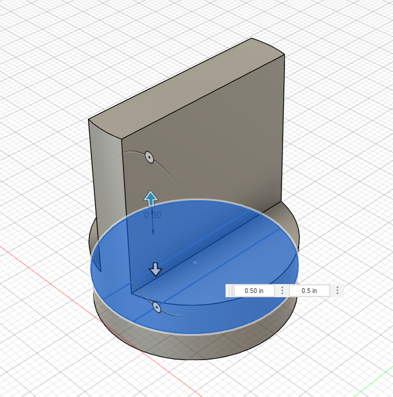The height and width of the screenshot is (397, 393).
Task: Click the gray downward extrude arrow manipulator
Action: 156,269
